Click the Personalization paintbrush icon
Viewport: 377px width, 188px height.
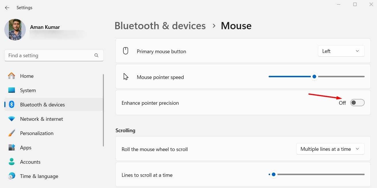tap(11, 133)
